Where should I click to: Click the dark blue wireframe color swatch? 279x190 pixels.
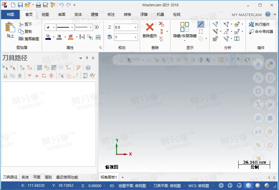click(48, 37)
